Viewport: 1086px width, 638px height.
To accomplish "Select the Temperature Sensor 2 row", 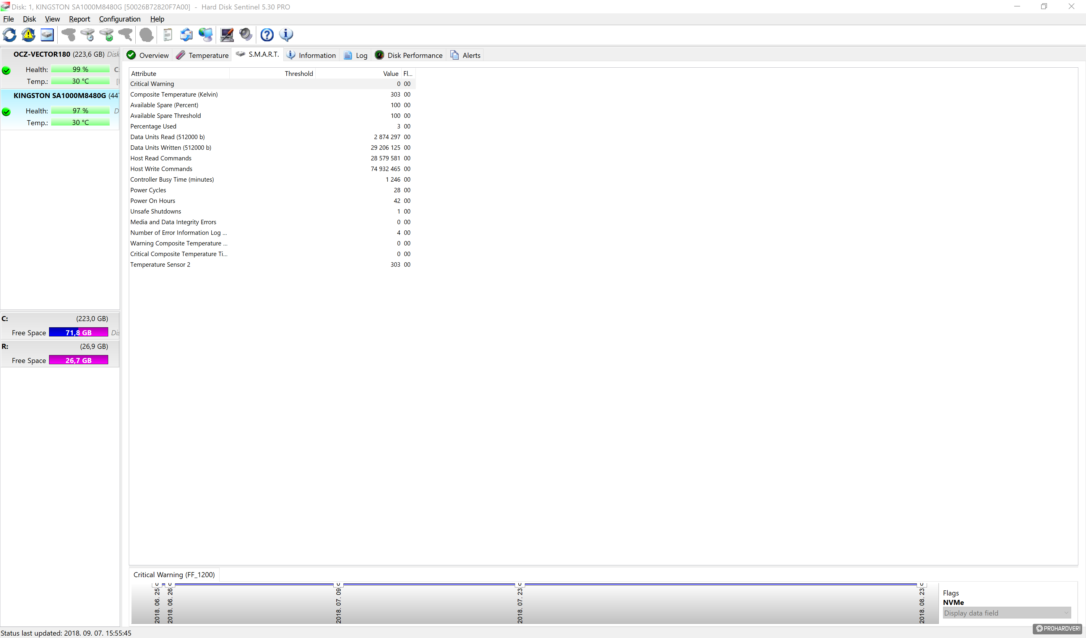I will [272, 265].
